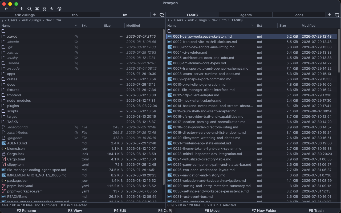Screen dimensions: 341x213
Task: Click the folder icon beside node_modules
Action: tap(4, 100)
